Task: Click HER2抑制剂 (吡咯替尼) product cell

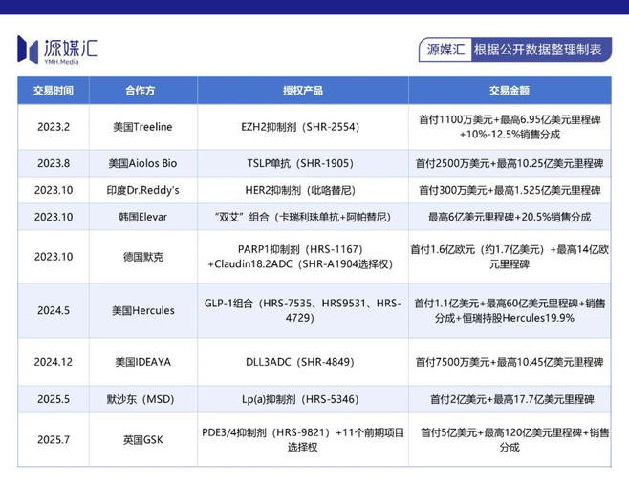Action: (303, 190)
